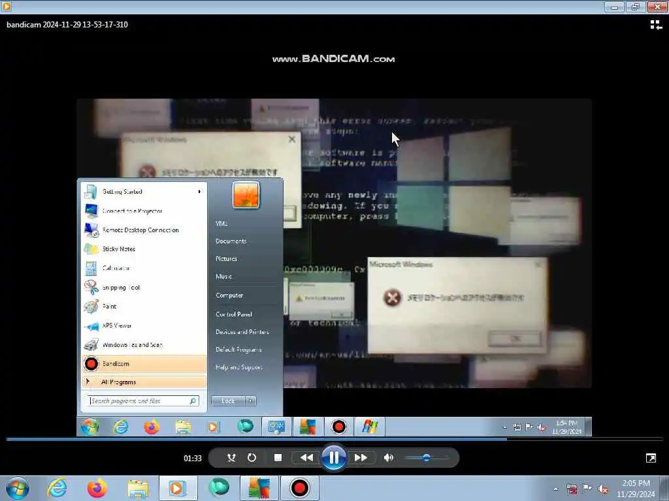Image resolution: width=669 pixels, height=501 pixels.
Task: Click Search programs and files box in video
Action: click(x=144, y=401)
